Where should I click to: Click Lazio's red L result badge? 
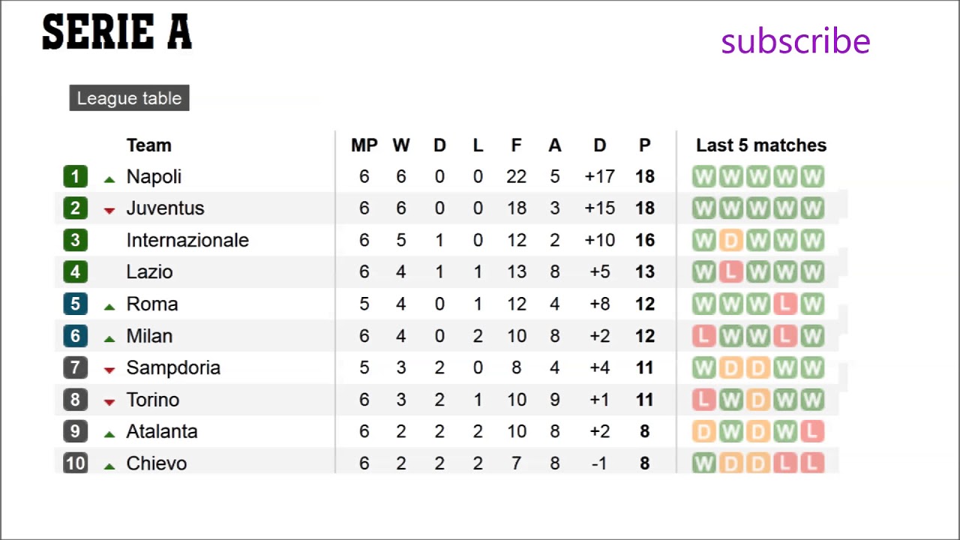pos(730,272)
